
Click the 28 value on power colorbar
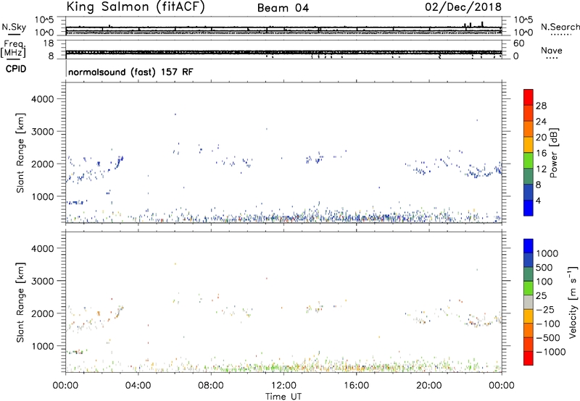(541, 106)
